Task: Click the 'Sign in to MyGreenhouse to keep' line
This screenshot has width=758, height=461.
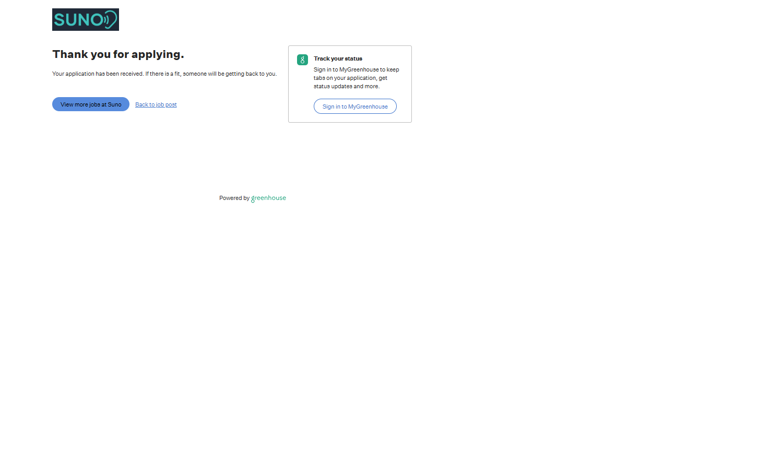Action: click(356, 70)
